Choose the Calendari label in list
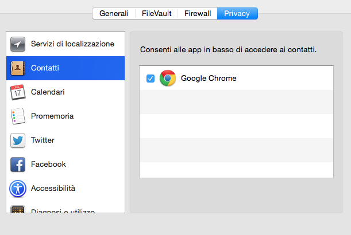 48,92
